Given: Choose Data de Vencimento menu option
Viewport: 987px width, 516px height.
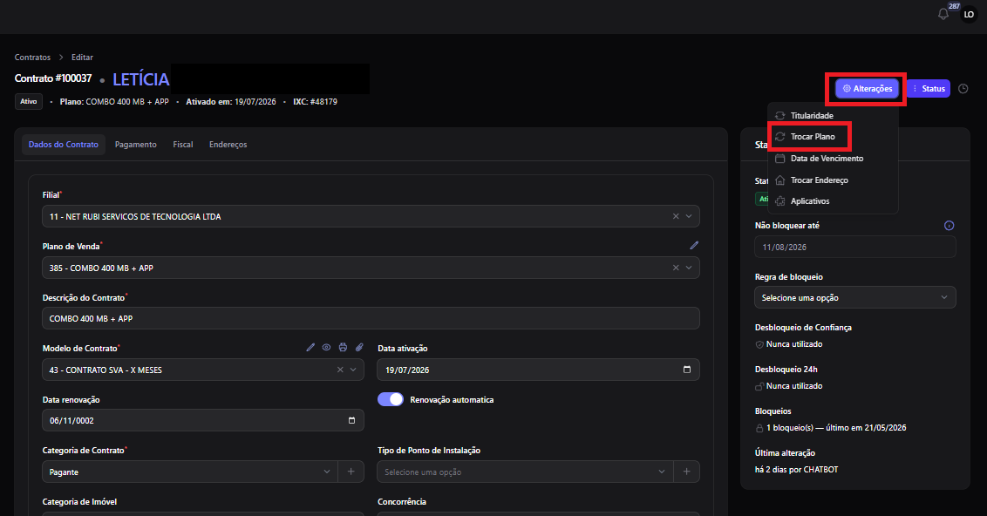Looking at the screenshot, I should click(x=832, y=158).
